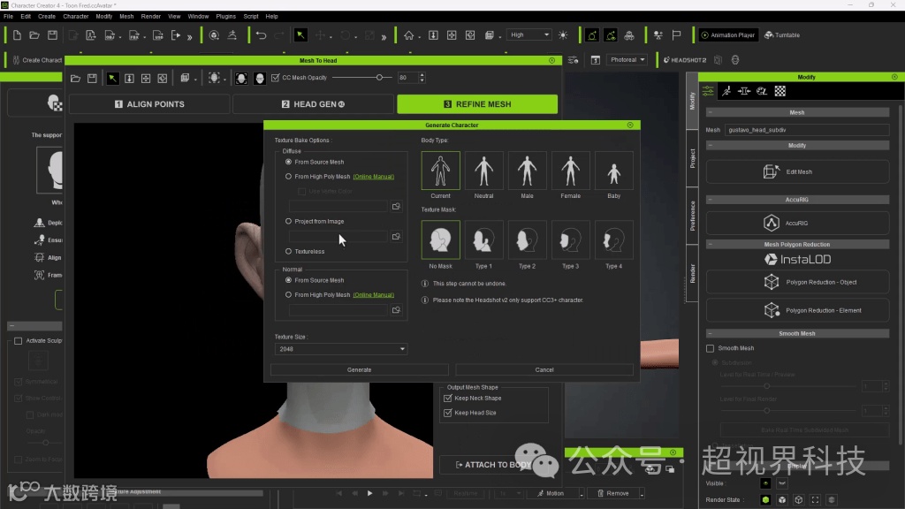Viewport: 905px width, 509px height.
Task: Select Project from Image radio option
Action: click(x=289, y=222)
